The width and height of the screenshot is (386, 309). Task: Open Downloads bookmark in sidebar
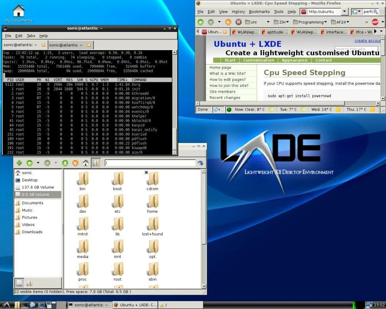pos(38,232)
